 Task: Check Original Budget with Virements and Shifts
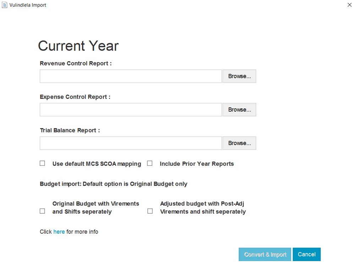[x=43, y=211]
